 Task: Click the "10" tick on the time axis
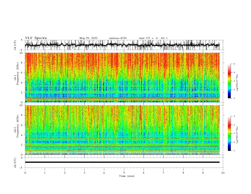(x=223, y=173)
